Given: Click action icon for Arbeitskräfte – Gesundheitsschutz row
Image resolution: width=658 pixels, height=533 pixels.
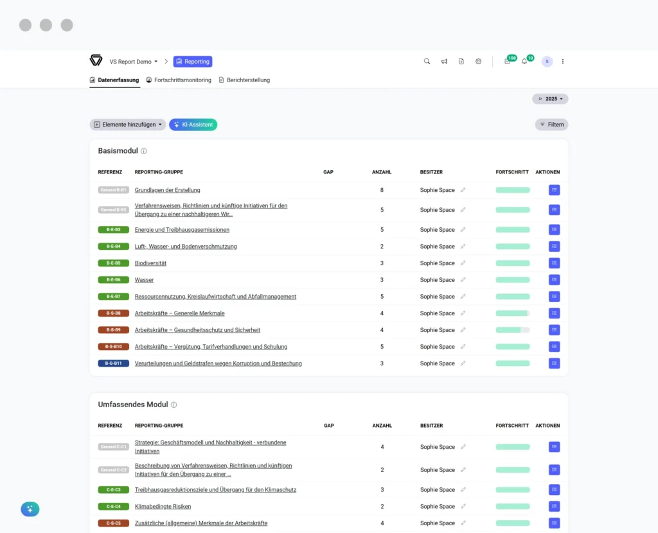Looking at the screenshot, I should pyautogui.click(x=554, y=330).
